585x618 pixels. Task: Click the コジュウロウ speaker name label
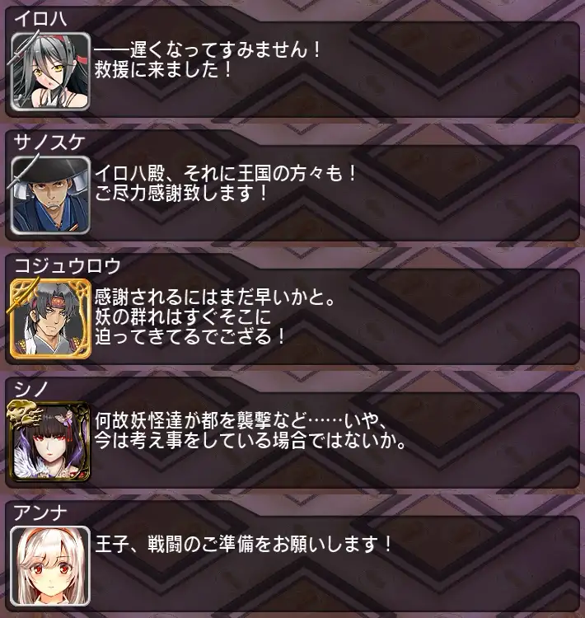click(67, 265)
